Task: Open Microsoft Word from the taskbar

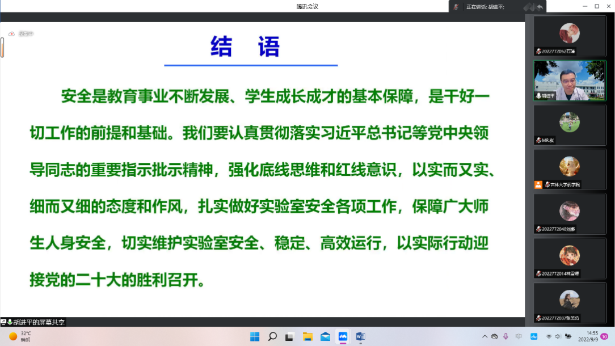Action: (360, 336)
